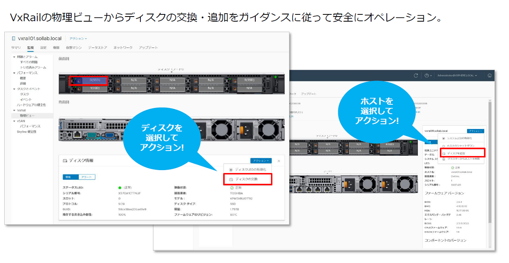Screen dimensions: 509x263
Task: Click the green status LED indicator
Action: pyautogui.click(x=120, y=187)
